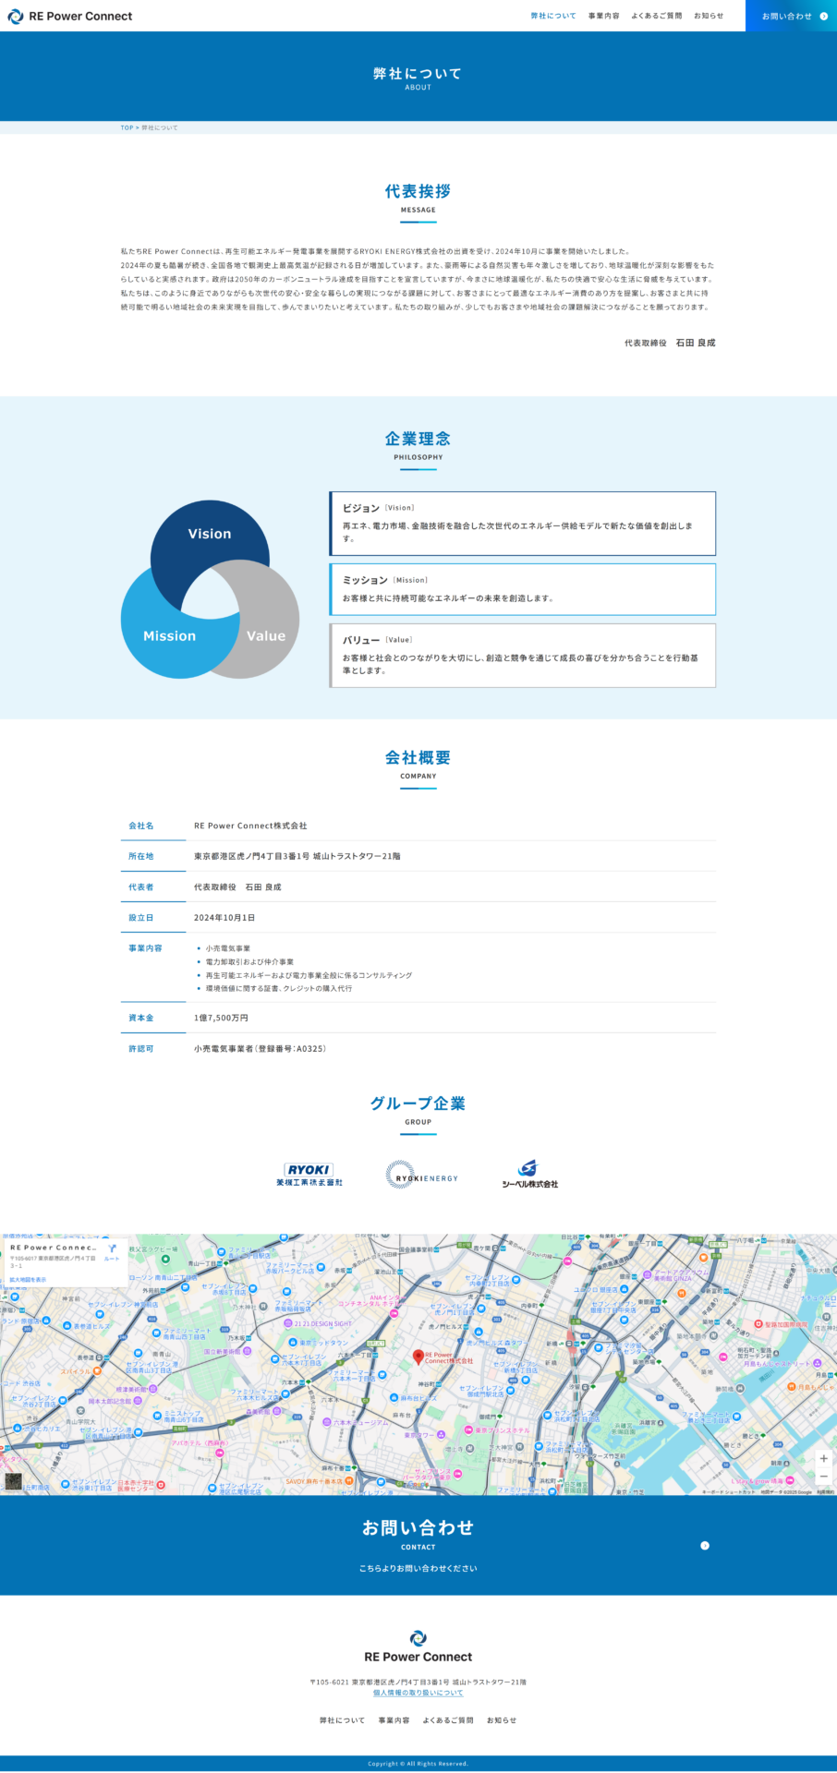
Task: Open お知らせ in the top navigation
Action: point(709,16)
